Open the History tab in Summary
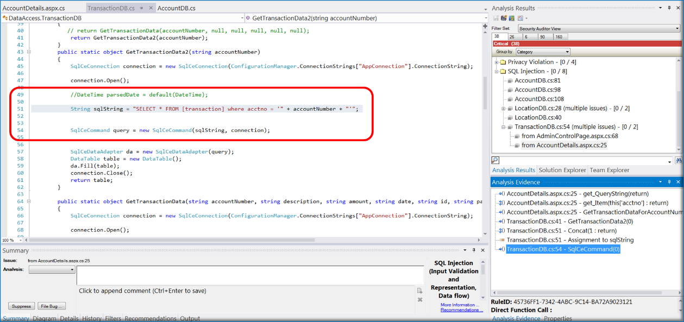 click(x=92, y=319)
